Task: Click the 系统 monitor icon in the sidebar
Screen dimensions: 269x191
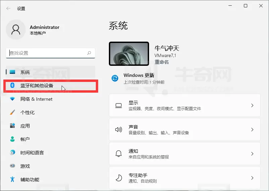Action: coord(12,72)
